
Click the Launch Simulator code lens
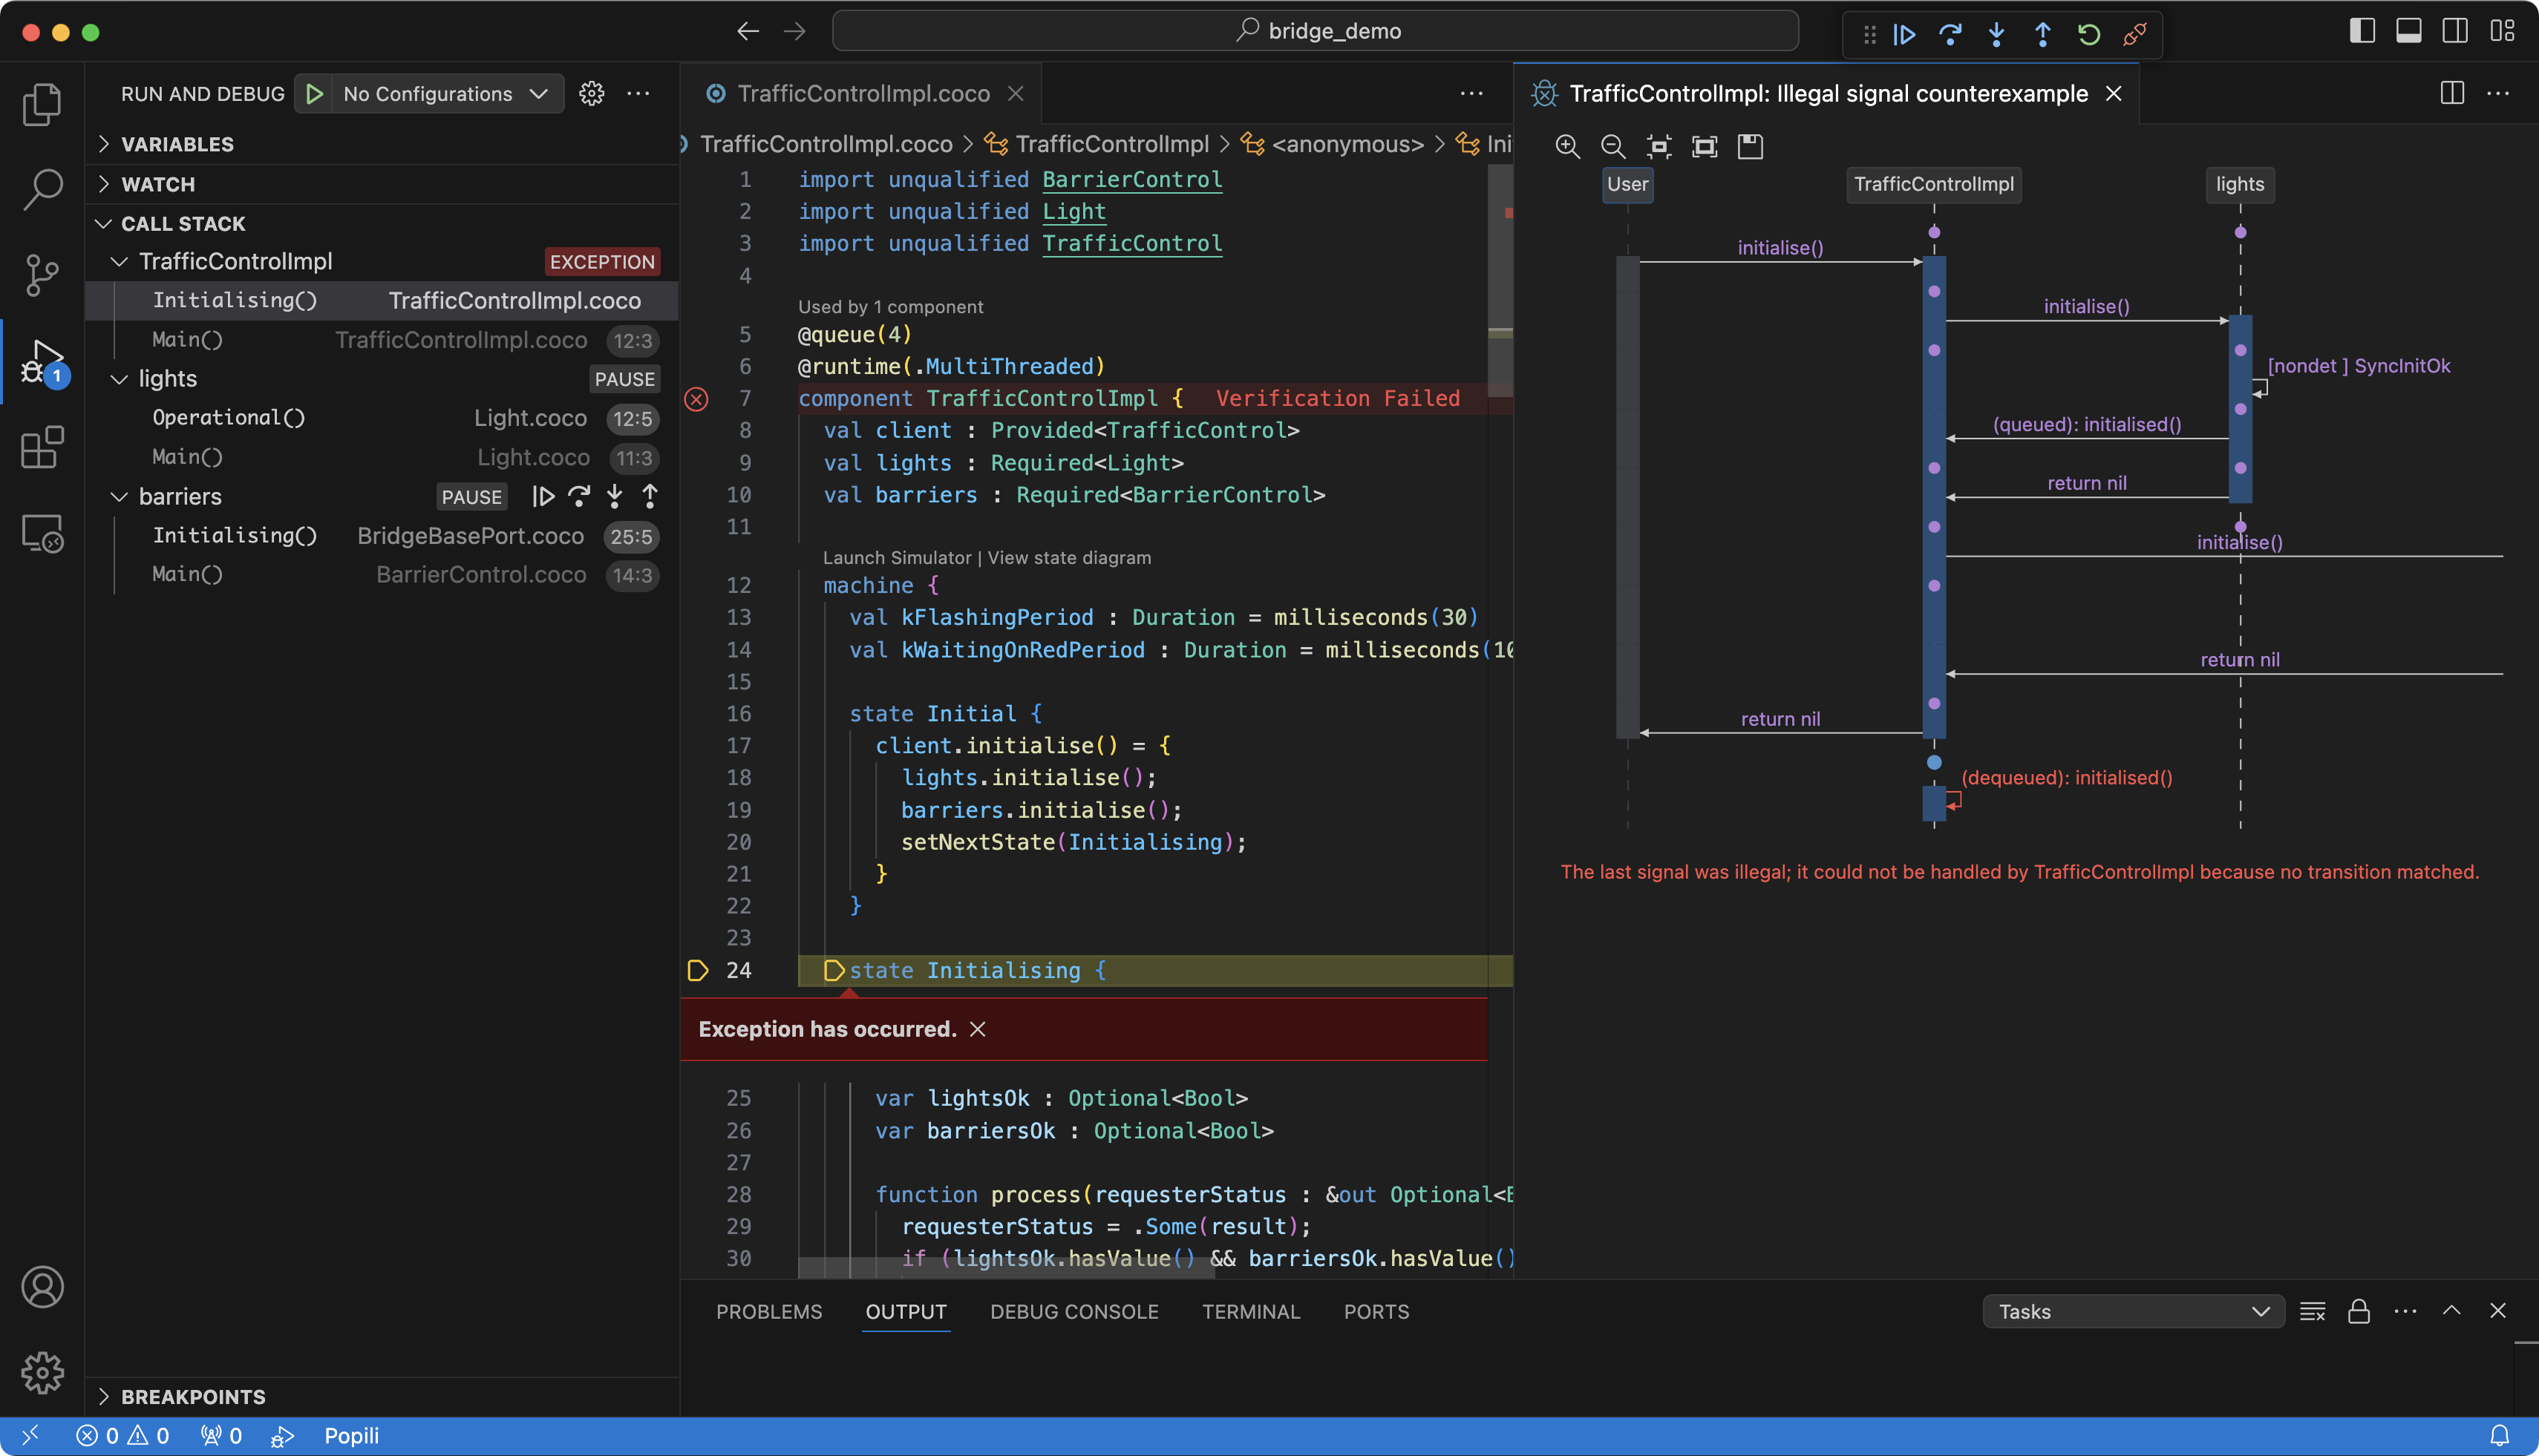point(896,557)
